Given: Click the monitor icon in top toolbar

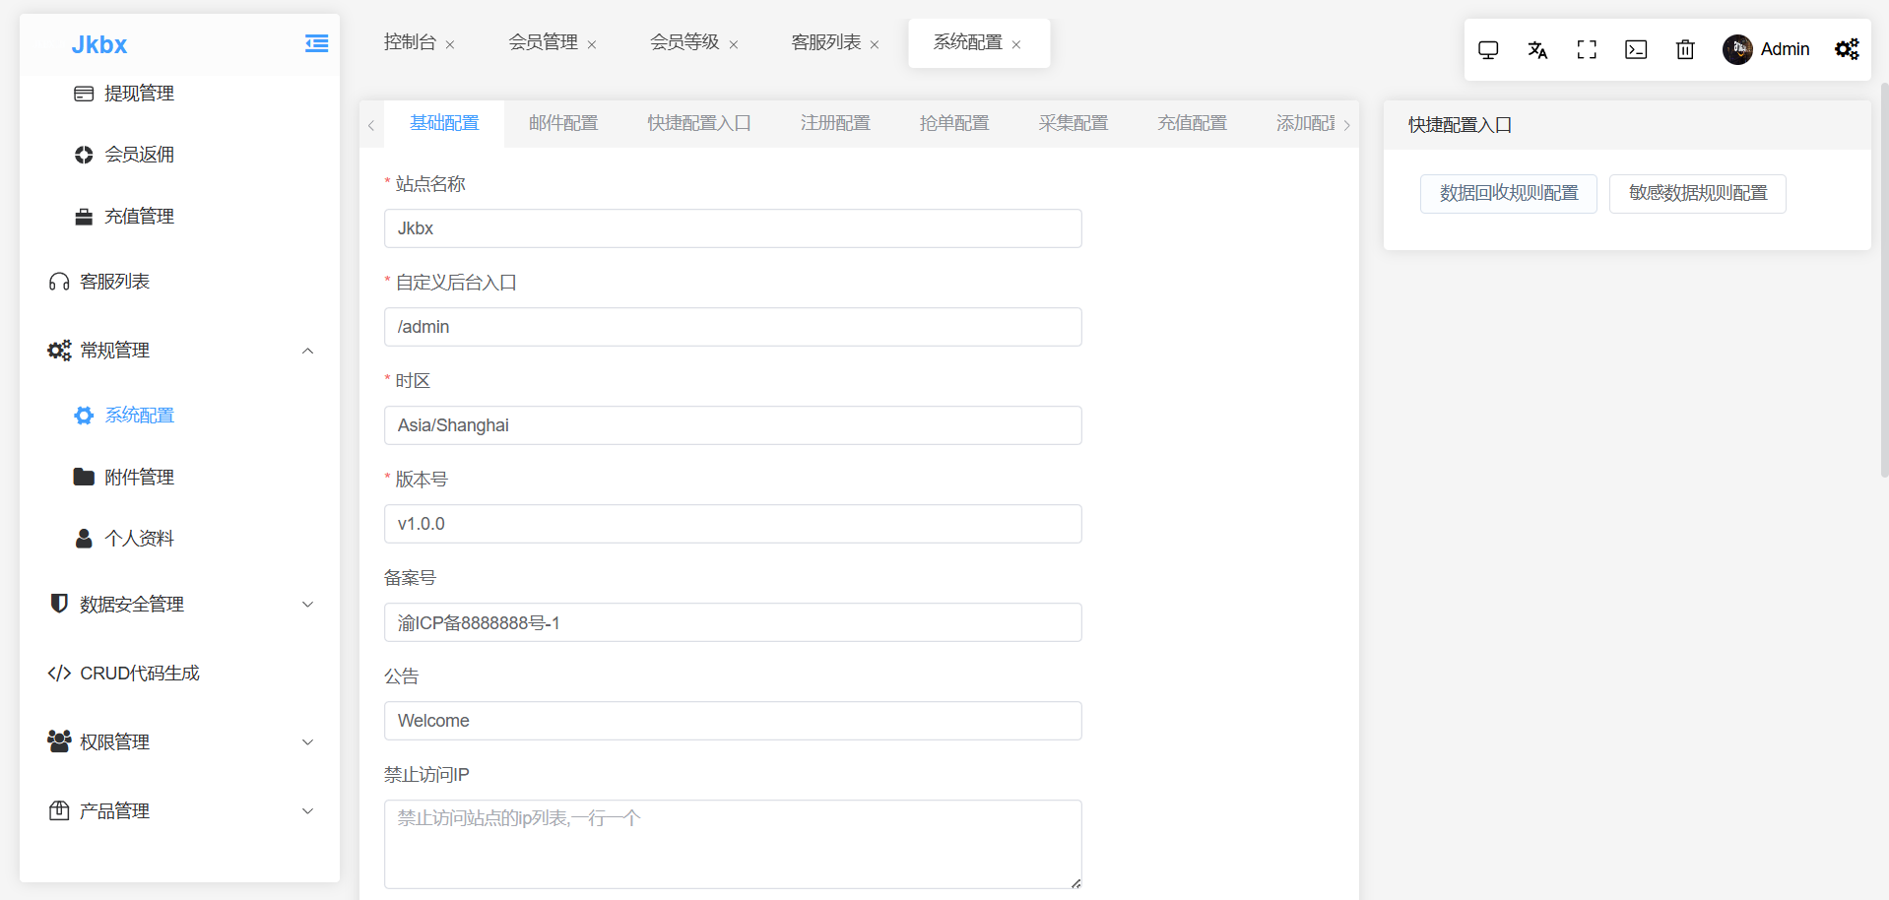Looking at the screenshot, I should (1488, 49).
